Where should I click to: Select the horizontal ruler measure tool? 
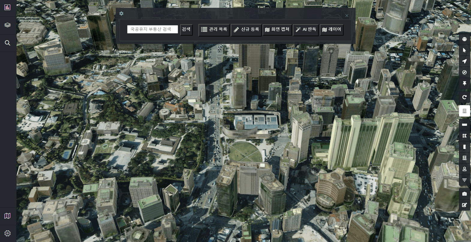tap(464, 125)
